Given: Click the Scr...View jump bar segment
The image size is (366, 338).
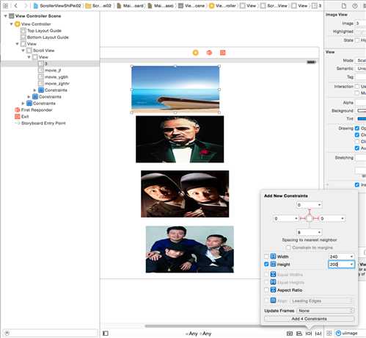Looking at the screenshot, I should 274,5.
